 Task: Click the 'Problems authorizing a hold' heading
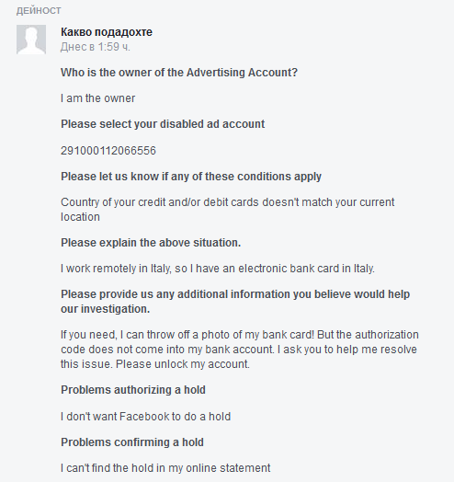pyautogui.click(x=133, y=390)
